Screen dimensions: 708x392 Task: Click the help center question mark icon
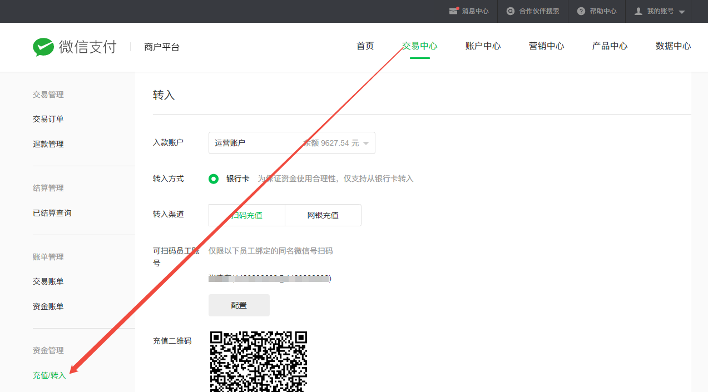(x=581, y=11)
